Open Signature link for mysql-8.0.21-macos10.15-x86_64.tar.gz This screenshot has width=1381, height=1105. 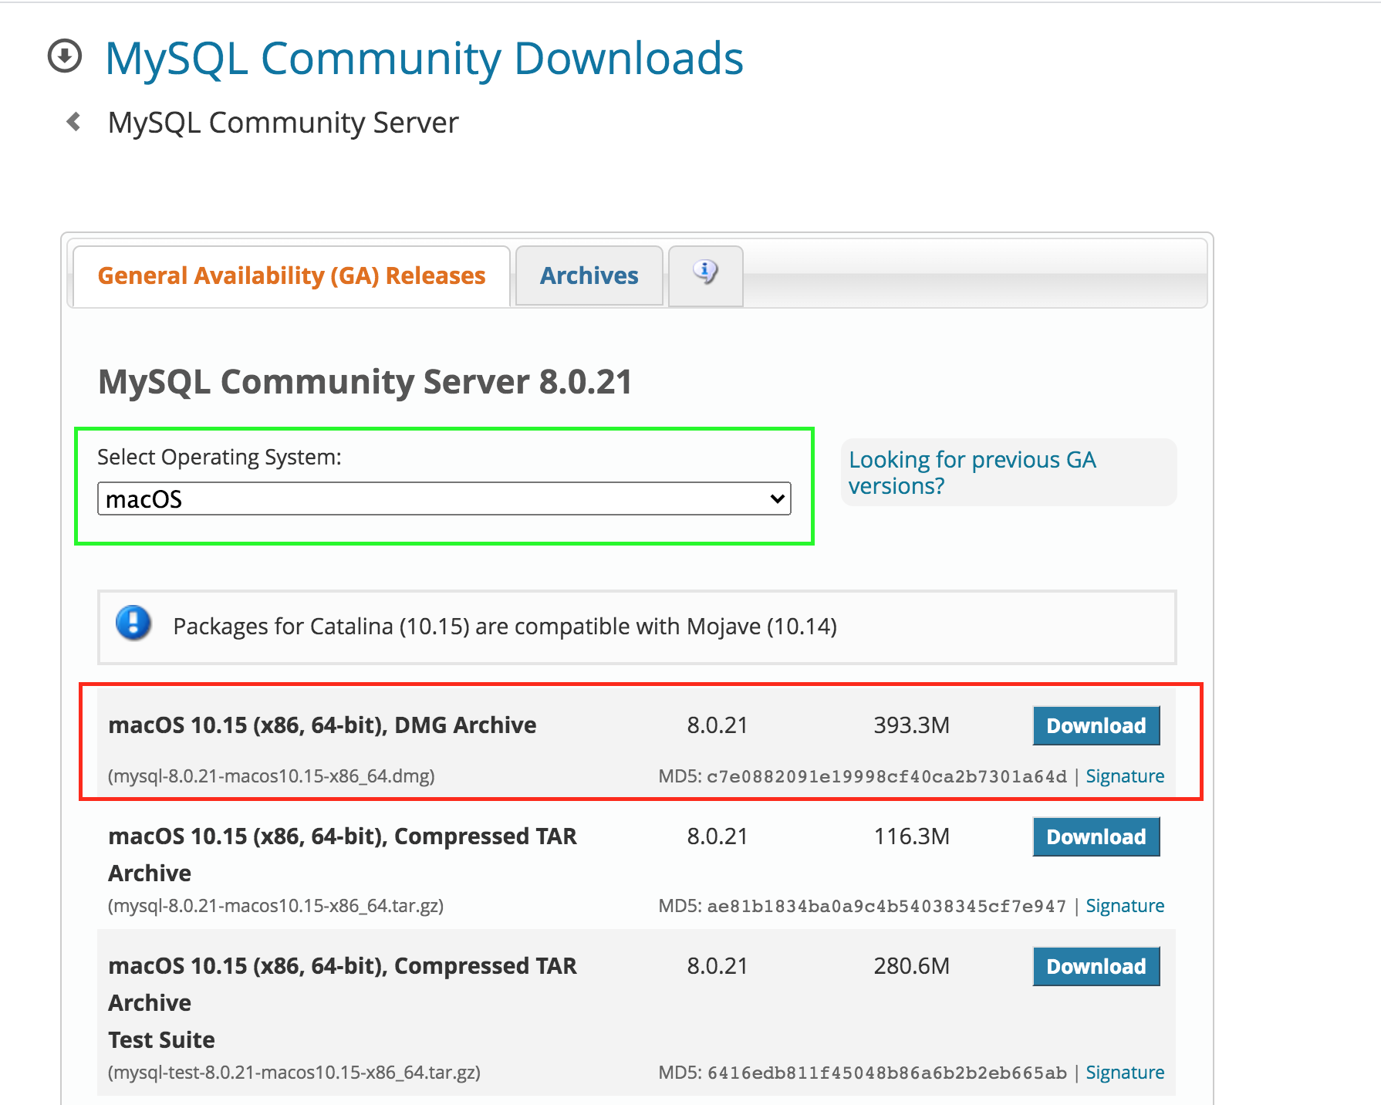coord(1125,906)
